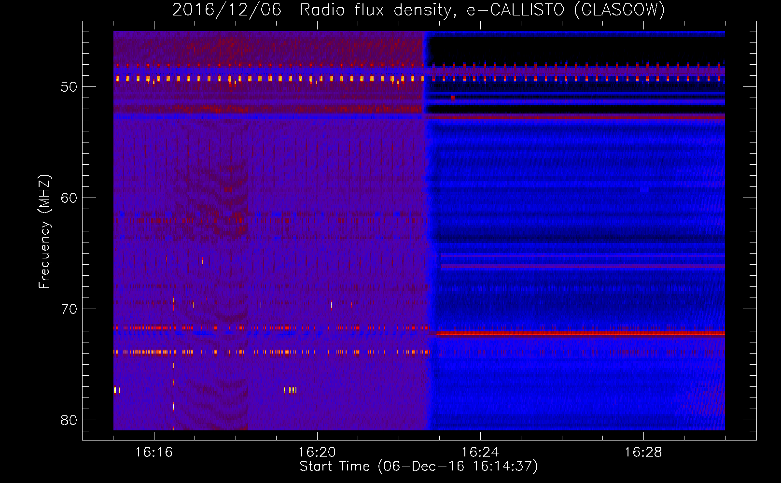The height and width of the screenshot is (483, 781).
Task: Click the 70 frequency tick label
Action: point(69,309)
